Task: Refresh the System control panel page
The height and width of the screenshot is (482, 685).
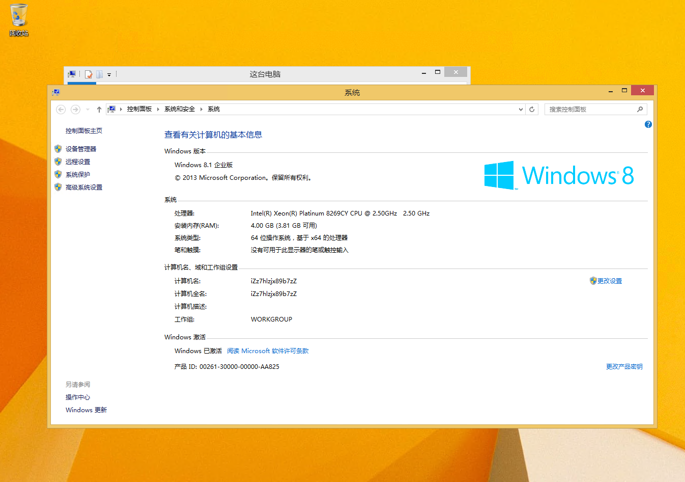Action: point(532,110)
